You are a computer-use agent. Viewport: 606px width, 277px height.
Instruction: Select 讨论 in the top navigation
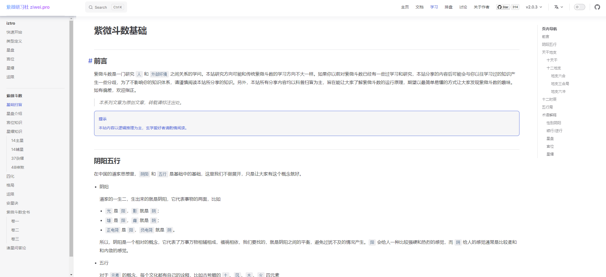click(x=463, y=7)
